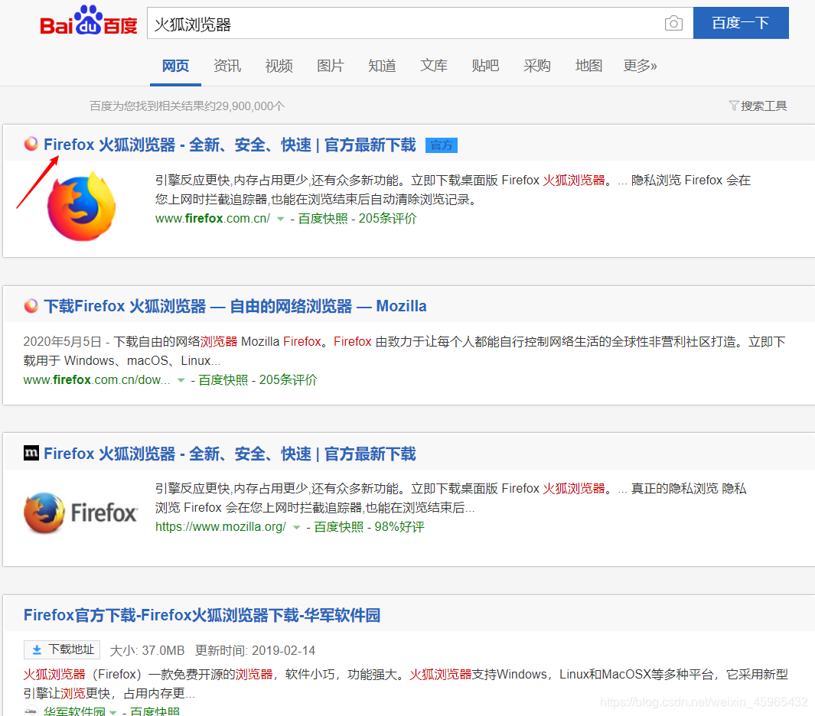815x716 pixels.
Task: Expand dropdown arrow after 华军软件园
Action: pos(113,712)
